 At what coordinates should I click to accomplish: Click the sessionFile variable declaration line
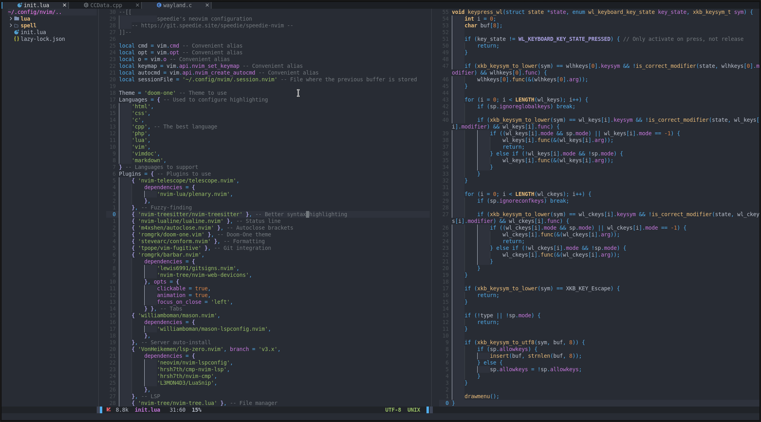(x=268, y=79)
